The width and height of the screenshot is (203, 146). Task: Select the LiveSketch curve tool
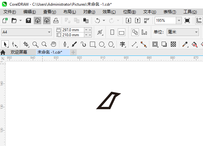83,44
